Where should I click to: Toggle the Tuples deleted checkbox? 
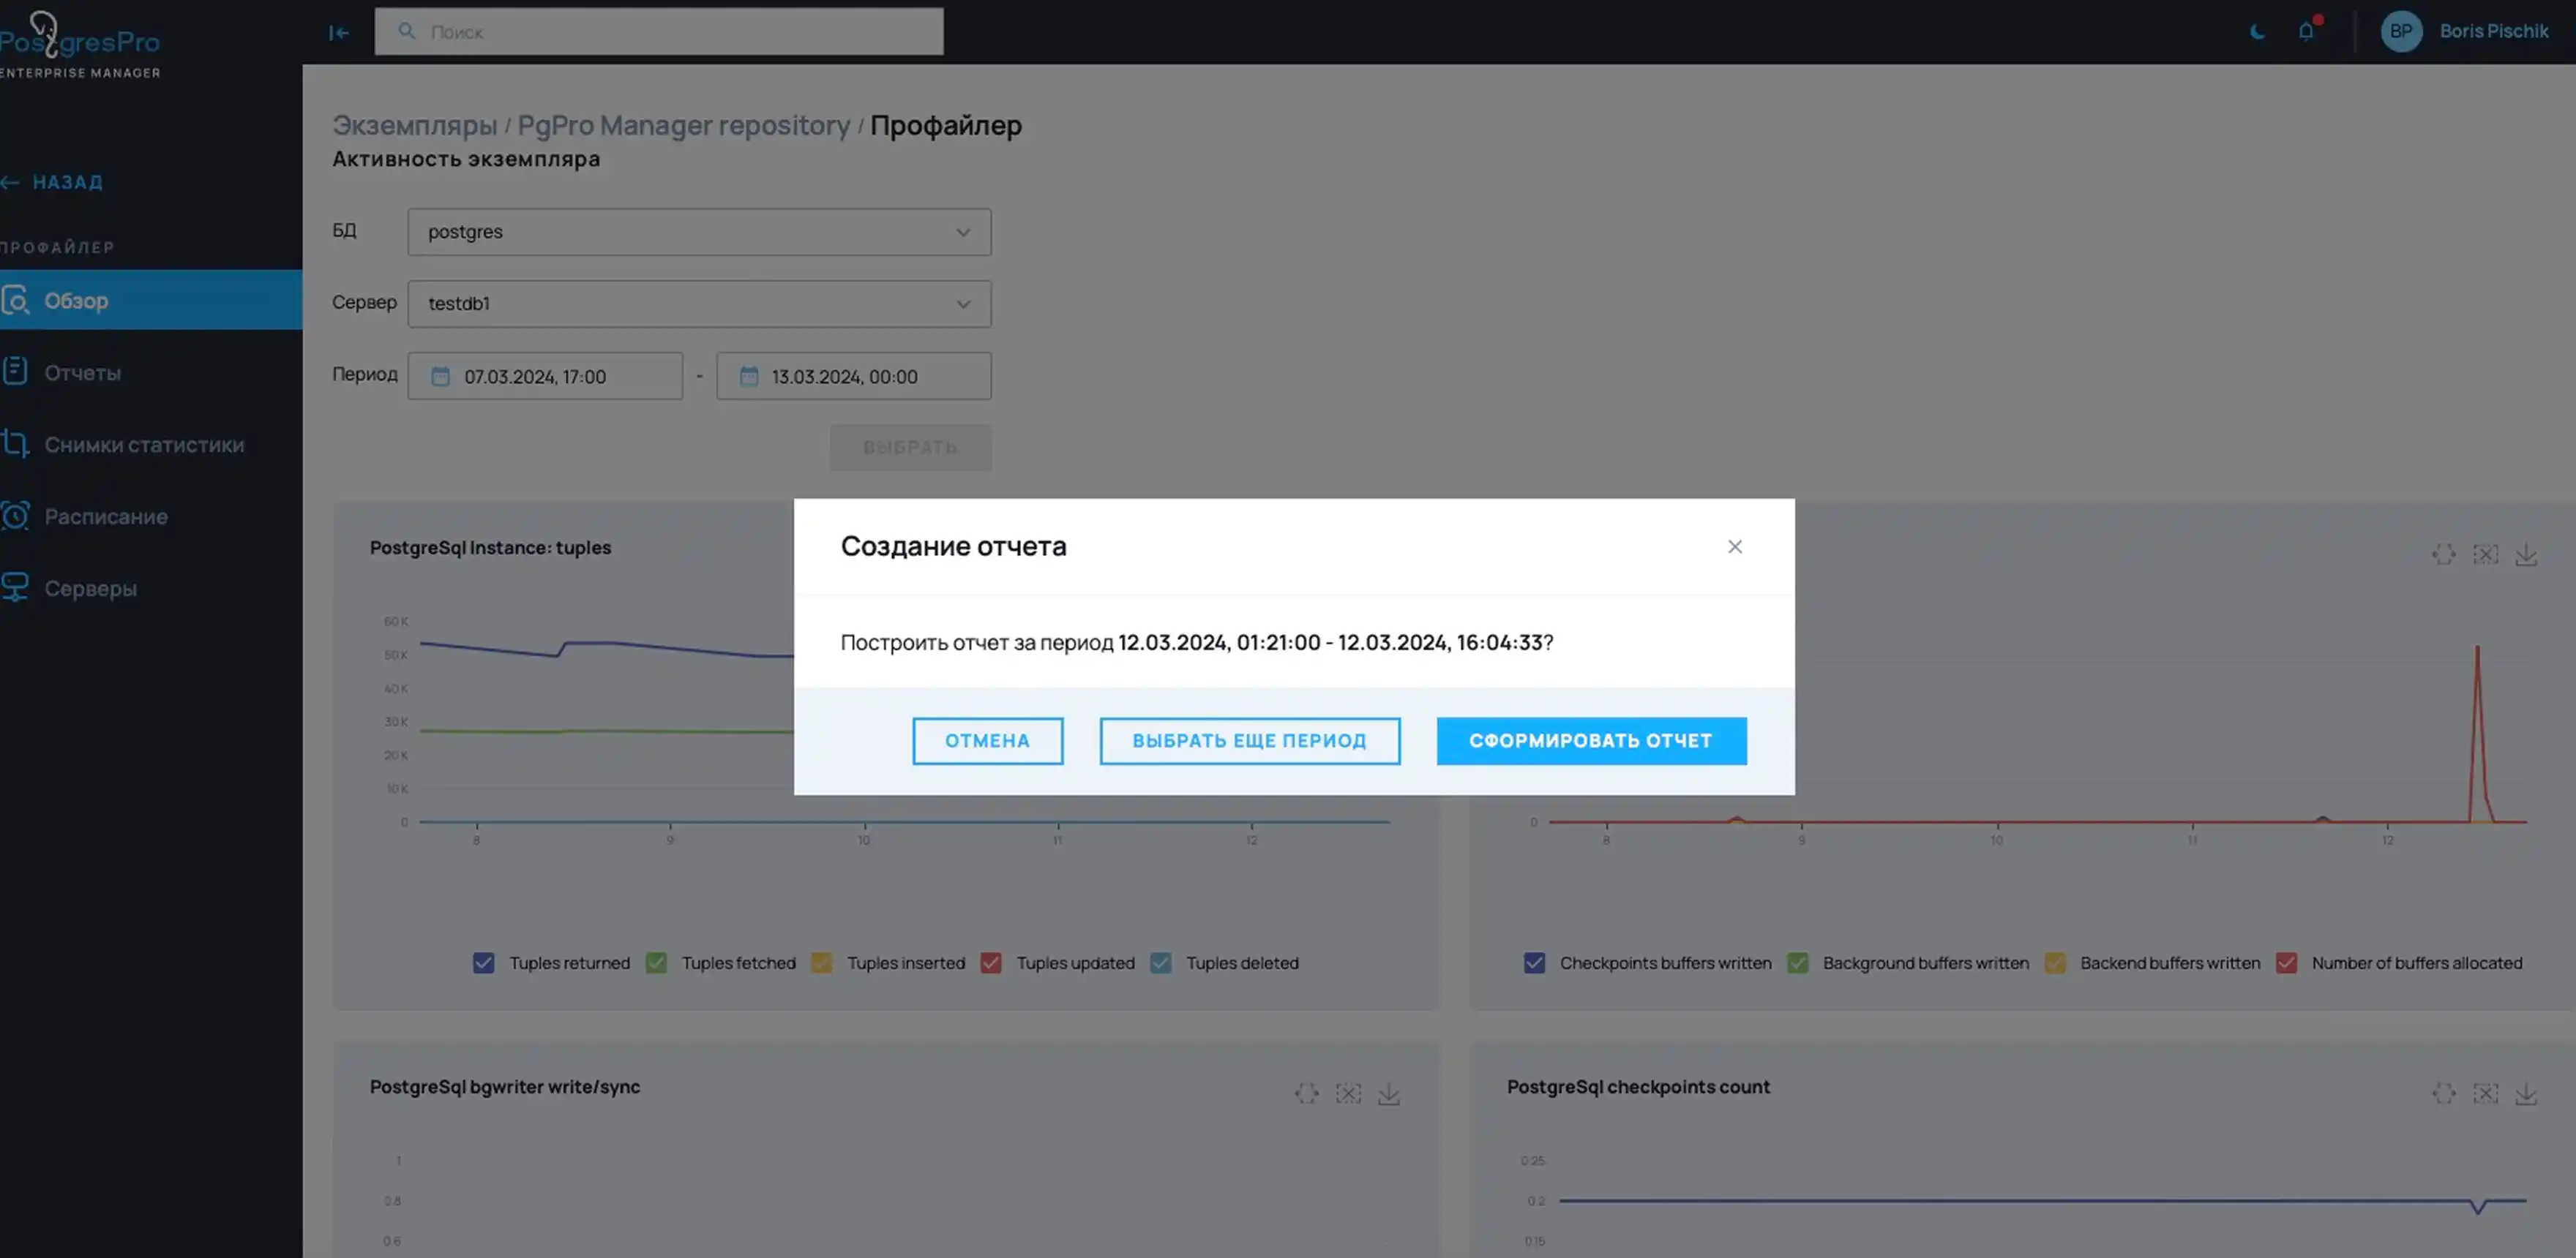1161,963
